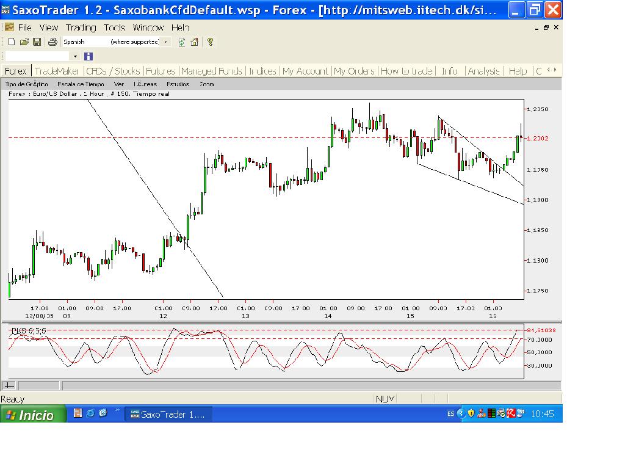Switch to the My Account tab
The width and height of the screenshot is (625, 469).
click(305, 71)
